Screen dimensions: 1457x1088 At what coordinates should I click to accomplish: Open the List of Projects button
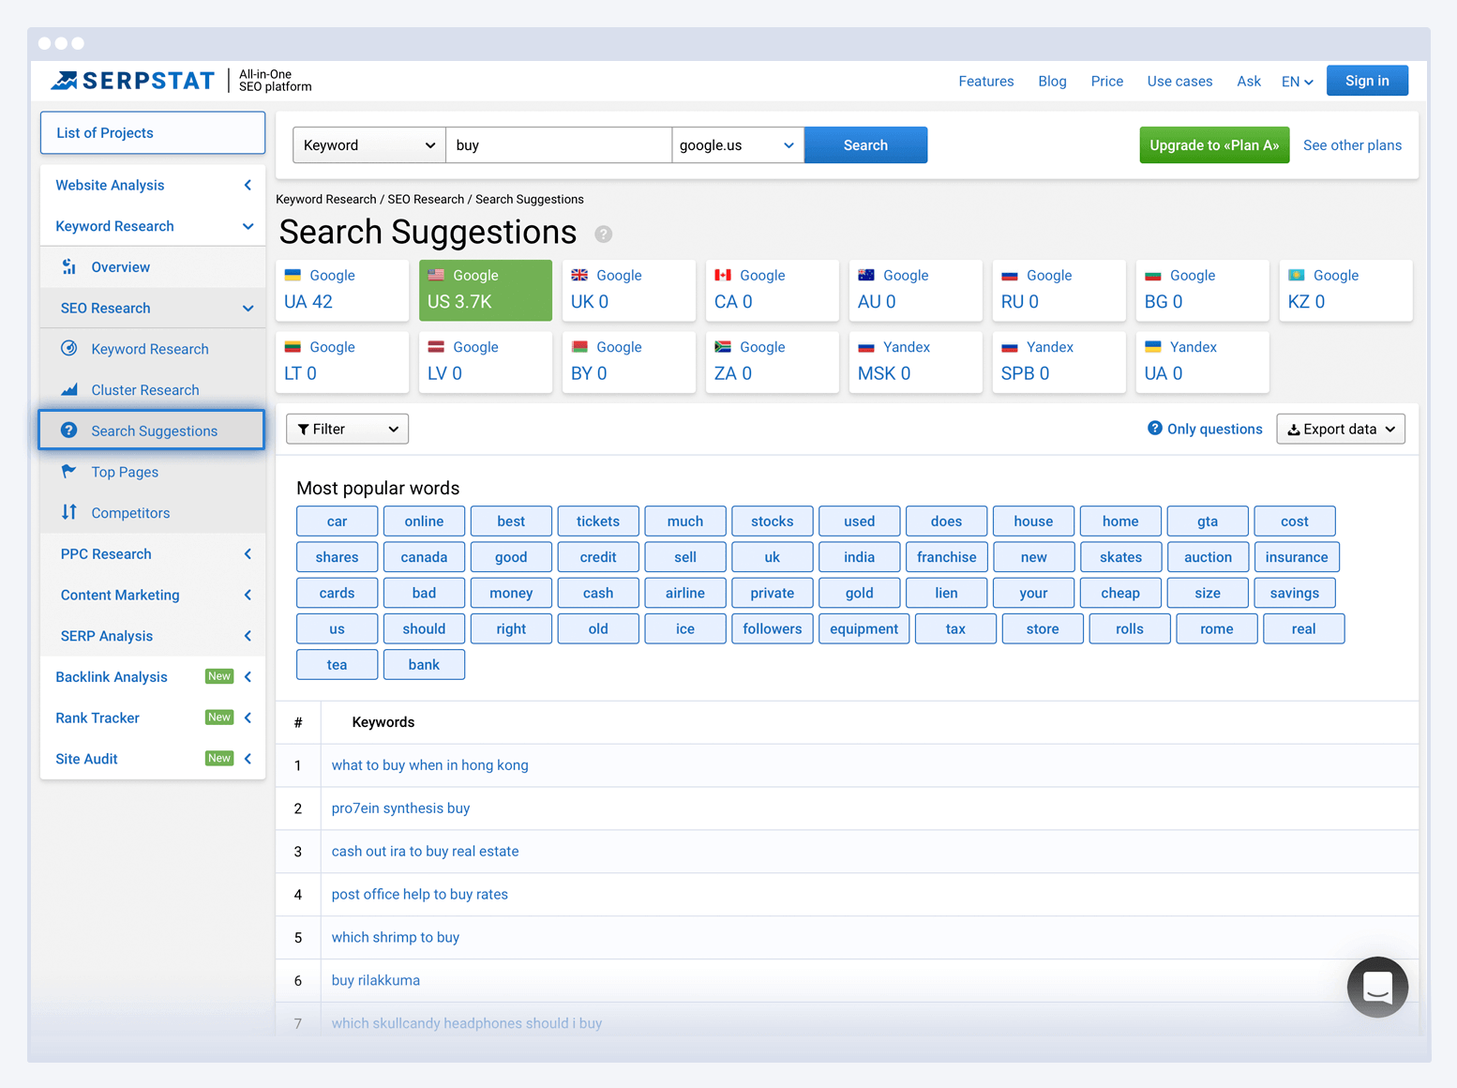pyautogui.click(x=153, y=133)
